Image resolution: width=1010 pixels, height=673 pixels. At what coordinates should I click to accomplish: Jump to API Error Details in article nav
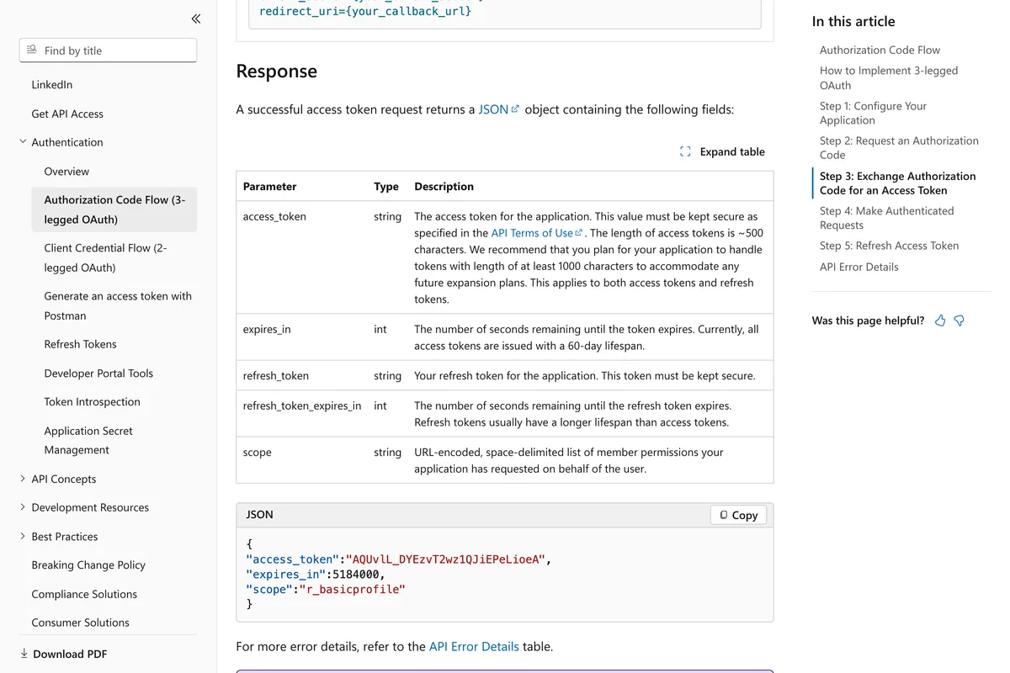(x=858, y=267)
